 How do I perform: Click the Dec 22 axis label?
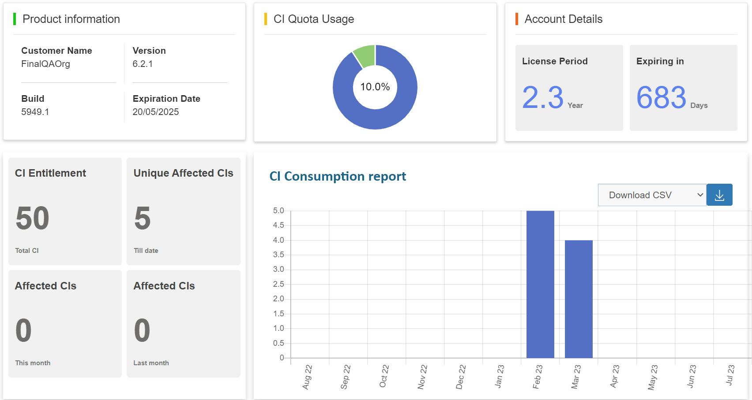tap(461, 377)
